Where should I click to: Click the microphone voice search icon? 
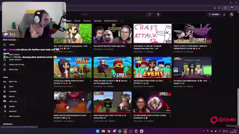[158, 14]
